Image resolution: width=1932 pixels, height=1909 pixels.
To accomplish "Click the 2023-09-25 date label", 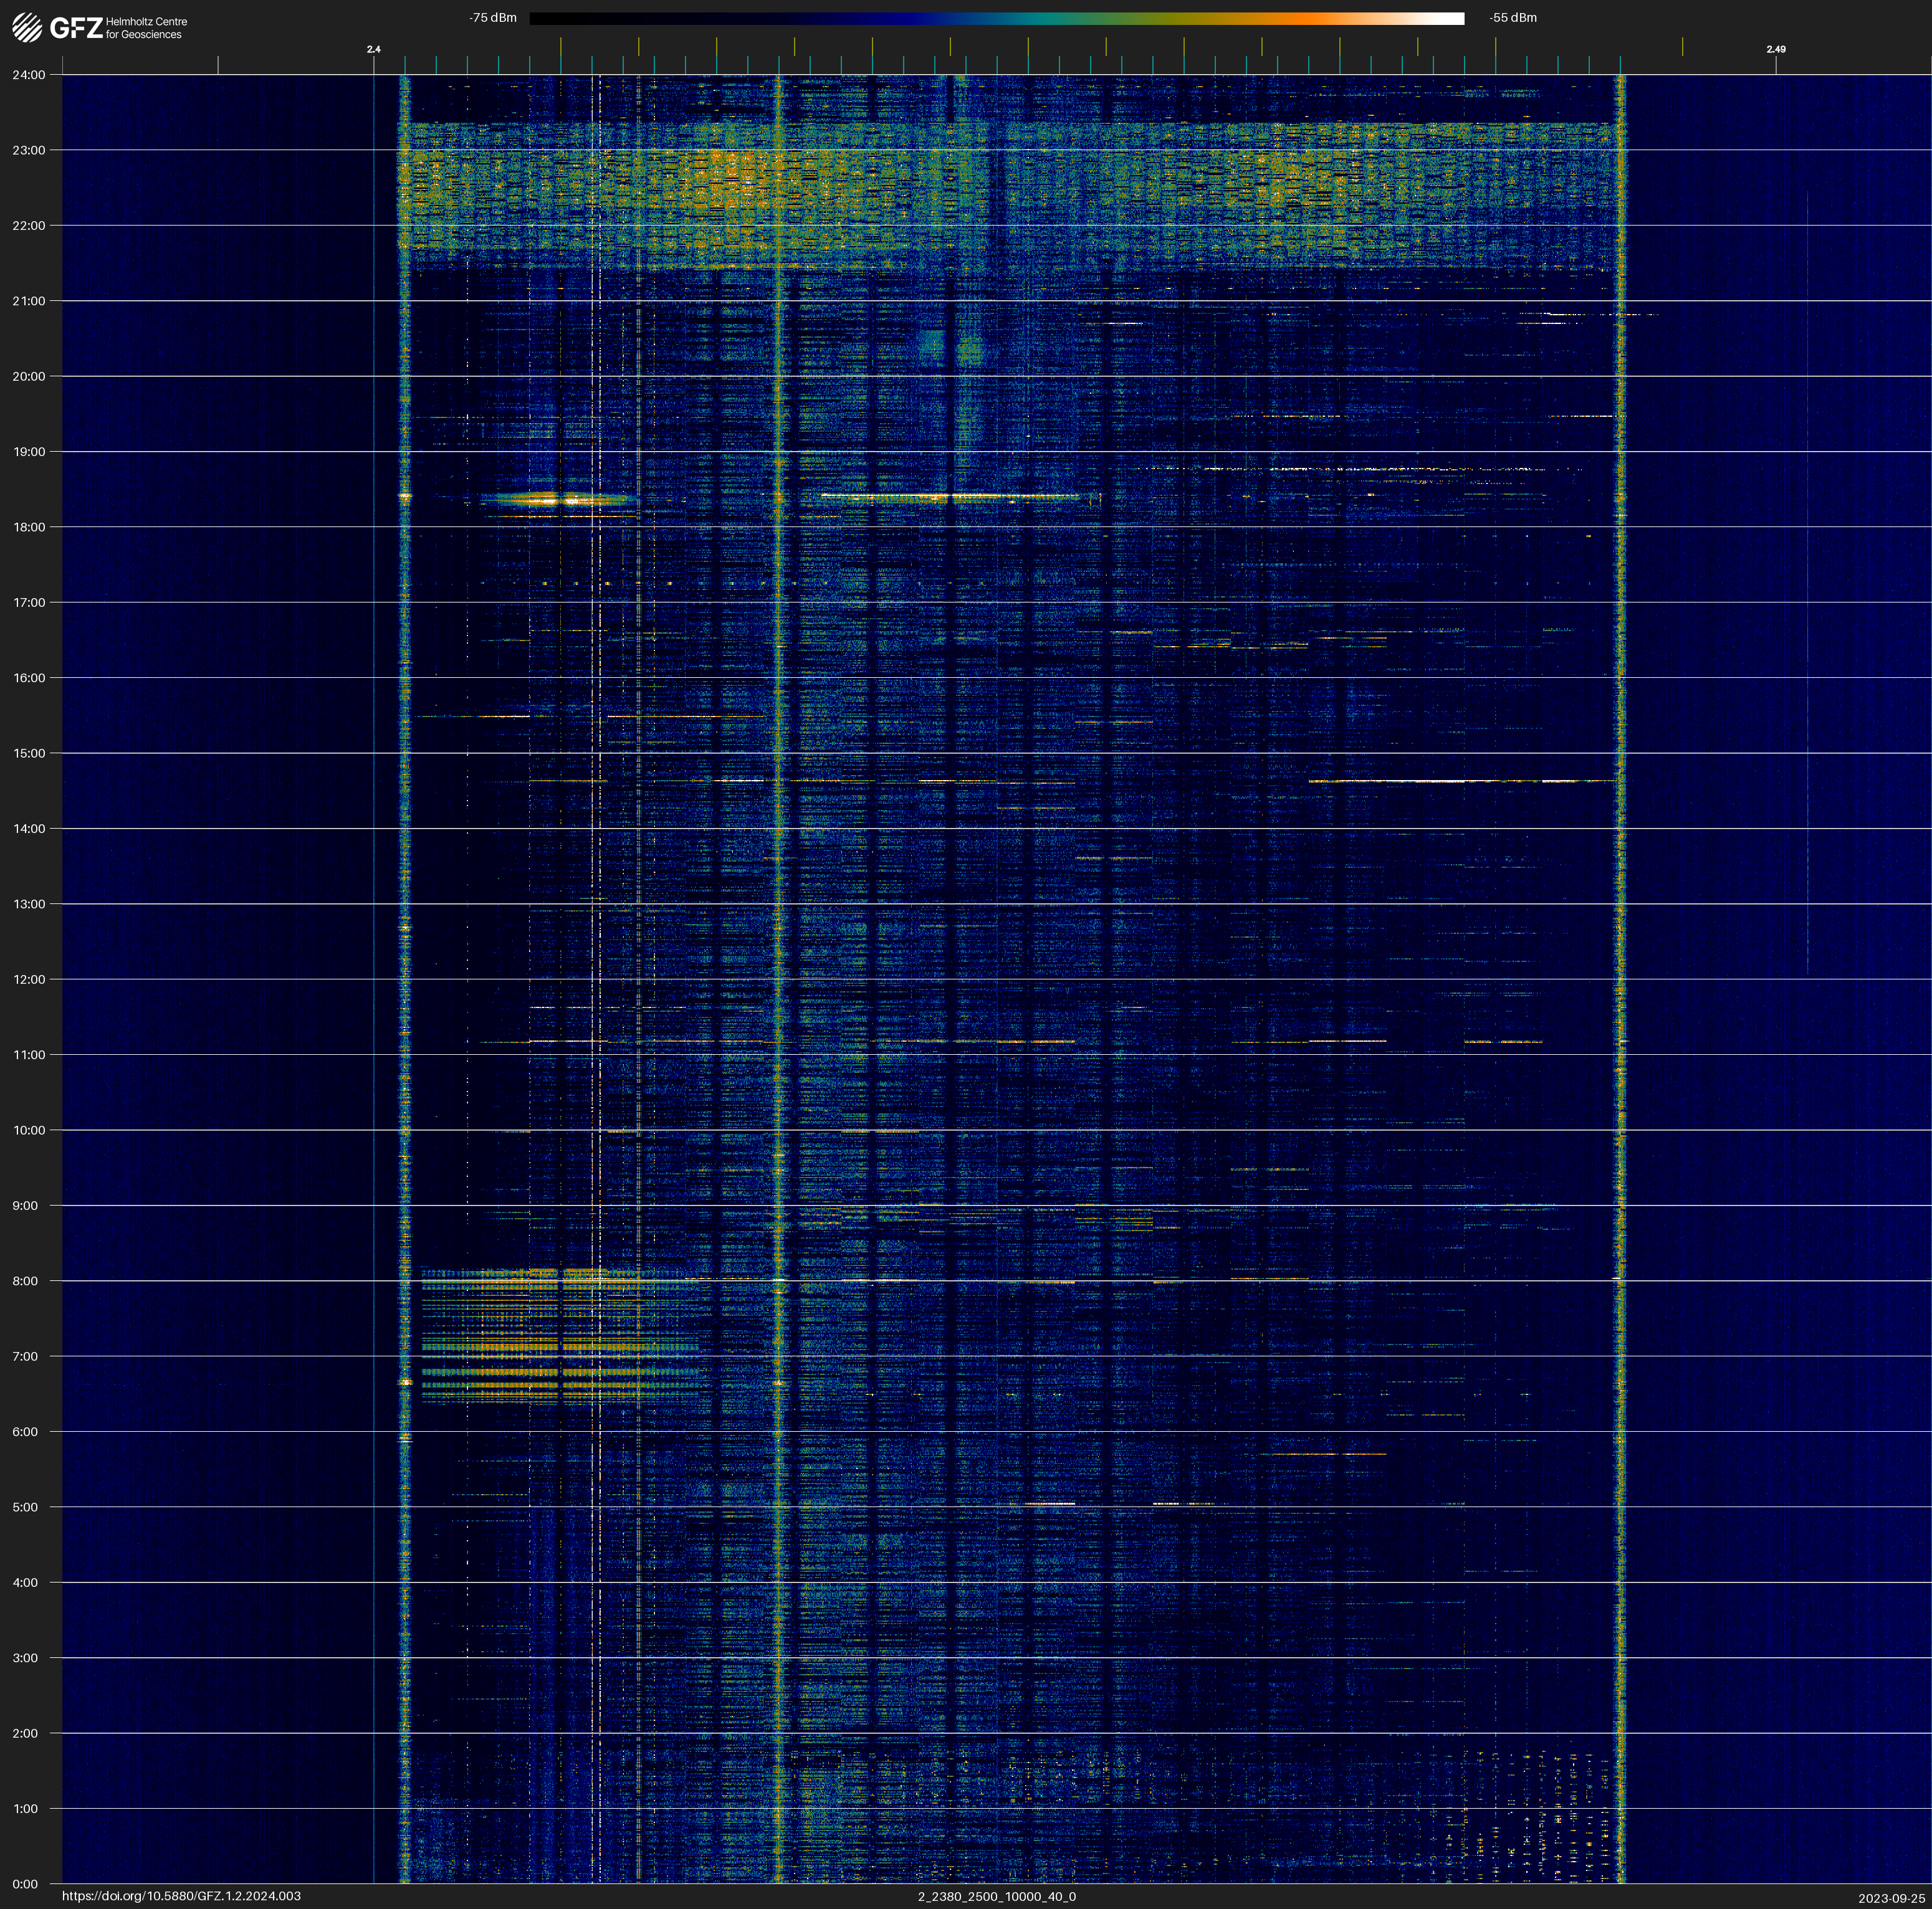I will click(1891, 1898).
